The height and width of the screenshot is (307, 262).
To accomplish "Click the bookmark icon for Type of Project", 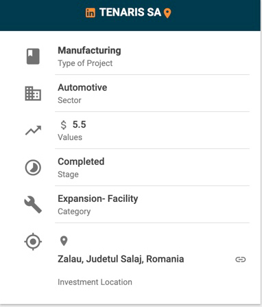I will coord(33,56).
